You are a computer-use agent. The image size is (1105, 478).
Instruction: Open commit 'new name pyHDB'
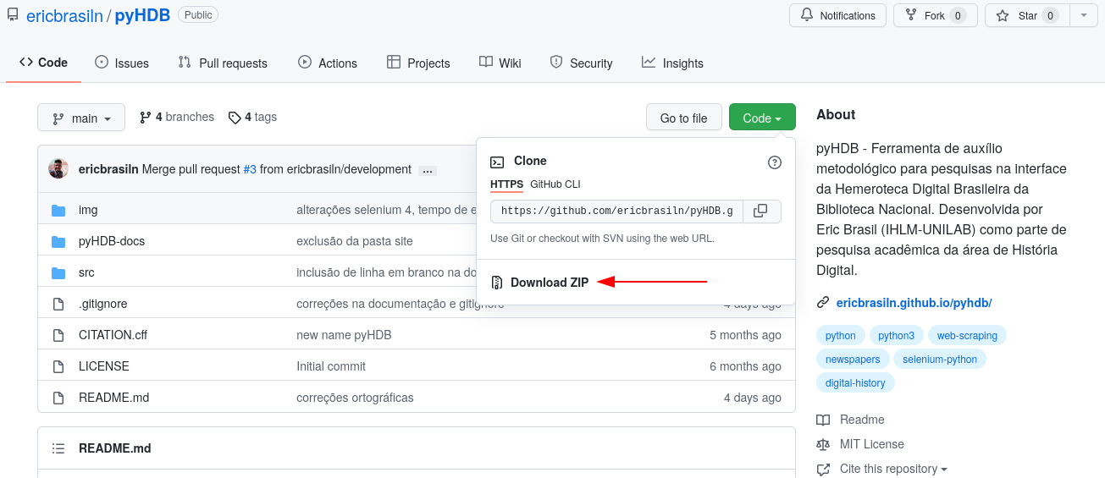[x=344, y=335]
